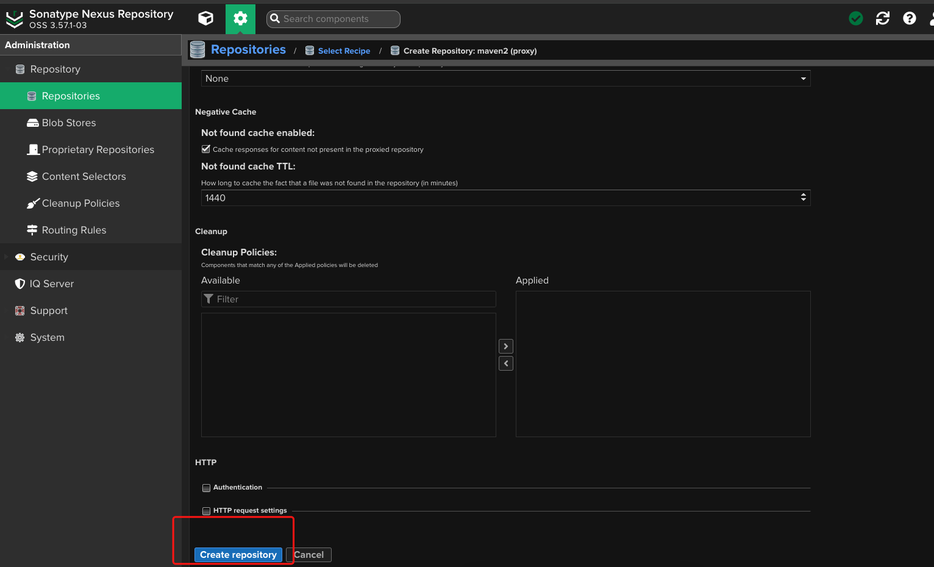Open the help question mark icon
This screenshot has width=934, height=567.
click(910, 18)
